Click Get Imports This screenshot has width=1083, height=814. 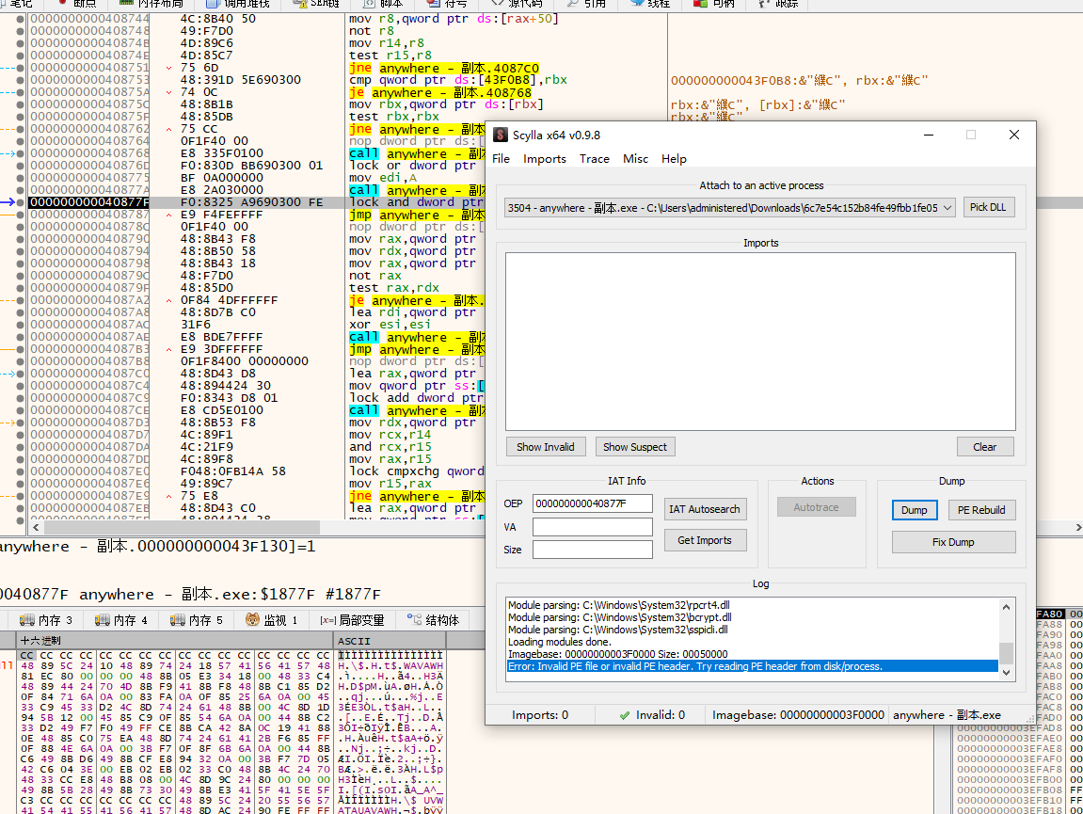(x=705, y=540)
